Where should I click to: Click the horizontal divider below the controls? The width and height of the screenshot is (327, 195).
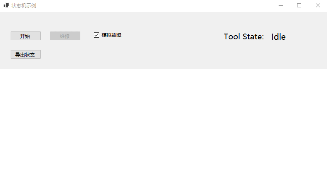[x=164, y=69]
